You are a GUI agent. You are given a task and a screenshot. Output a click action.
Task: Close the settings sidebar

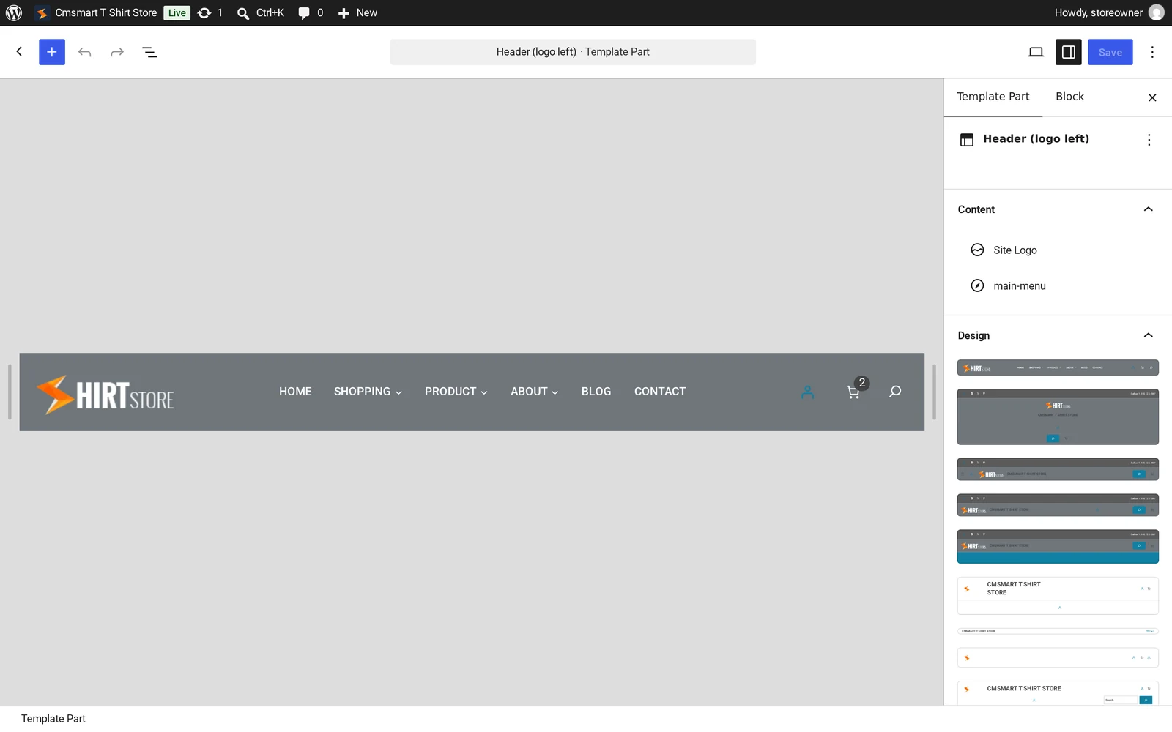[1152, 97]
